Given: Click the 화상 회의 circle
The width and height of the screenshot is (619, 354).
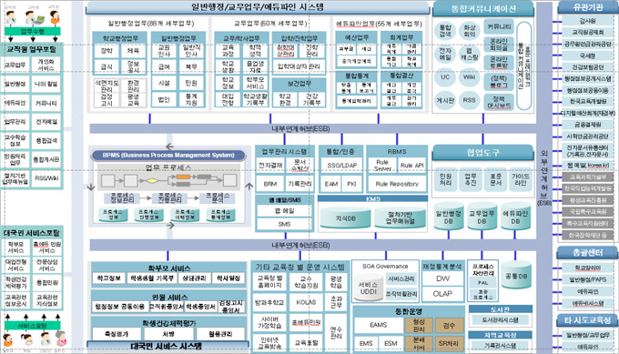Looking at the screenshot, I should coord(470,31).
